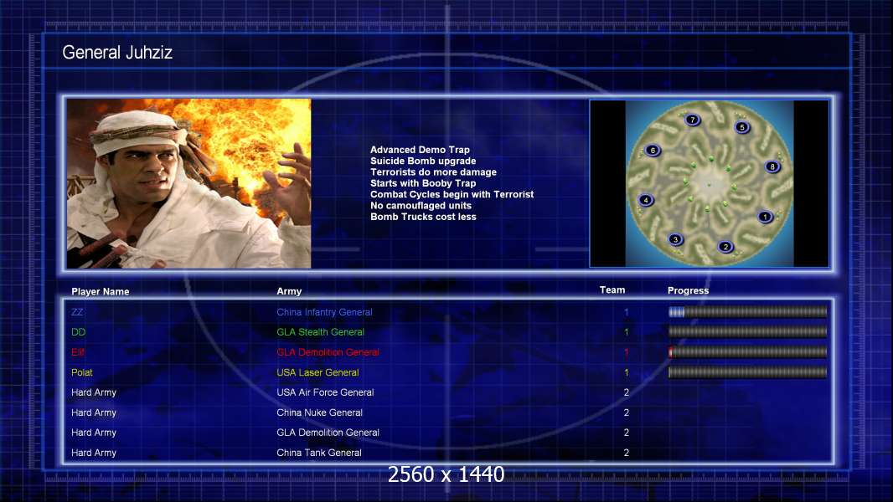
Task: Click 'USA Air Force General' army entry
Action: tap(325, 392)
